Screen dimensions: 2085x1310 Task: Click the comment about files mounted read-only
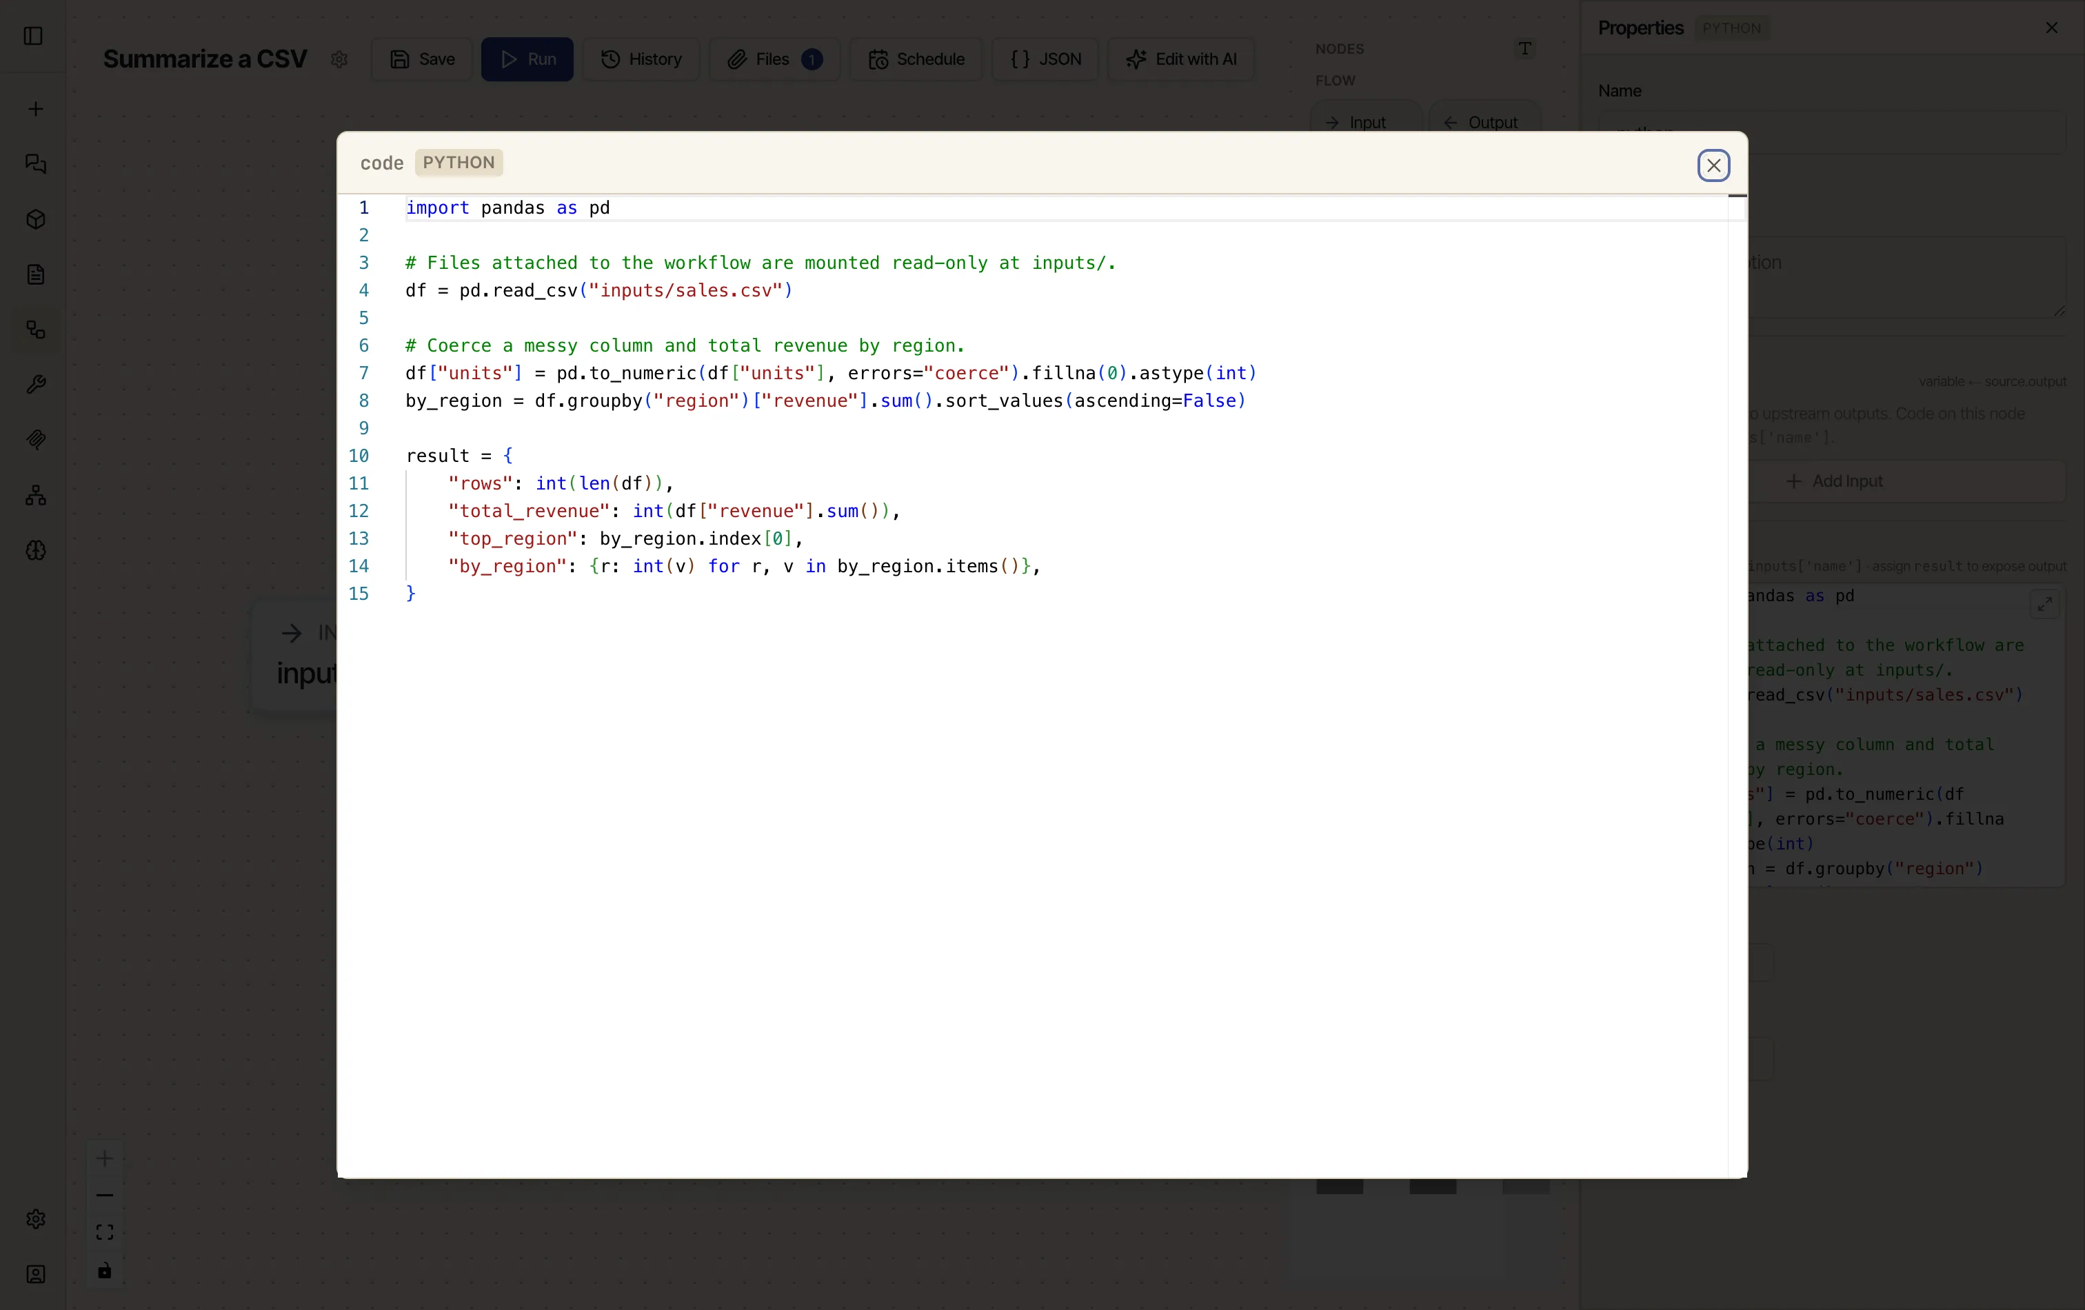coord(761,263)
